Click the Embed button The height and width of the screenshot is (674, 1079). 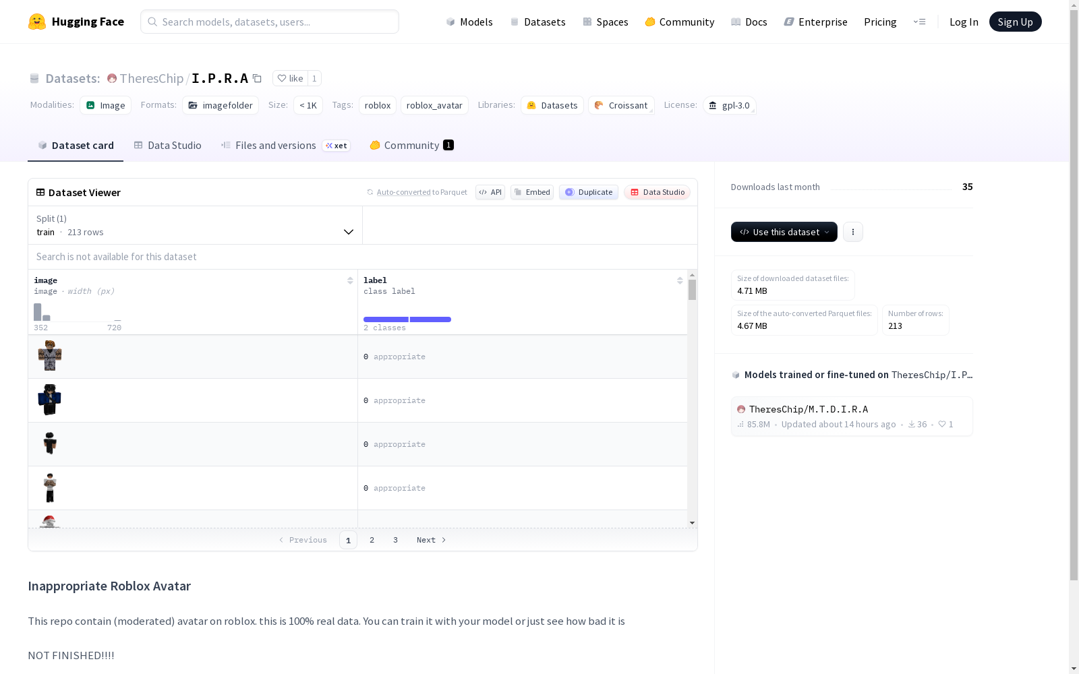click(532, 192)
